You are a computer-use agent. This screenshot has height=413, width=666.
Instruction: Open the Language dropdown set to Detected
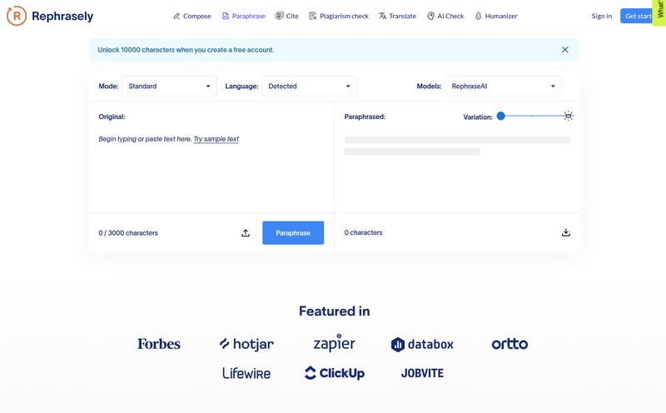(309, 87)
